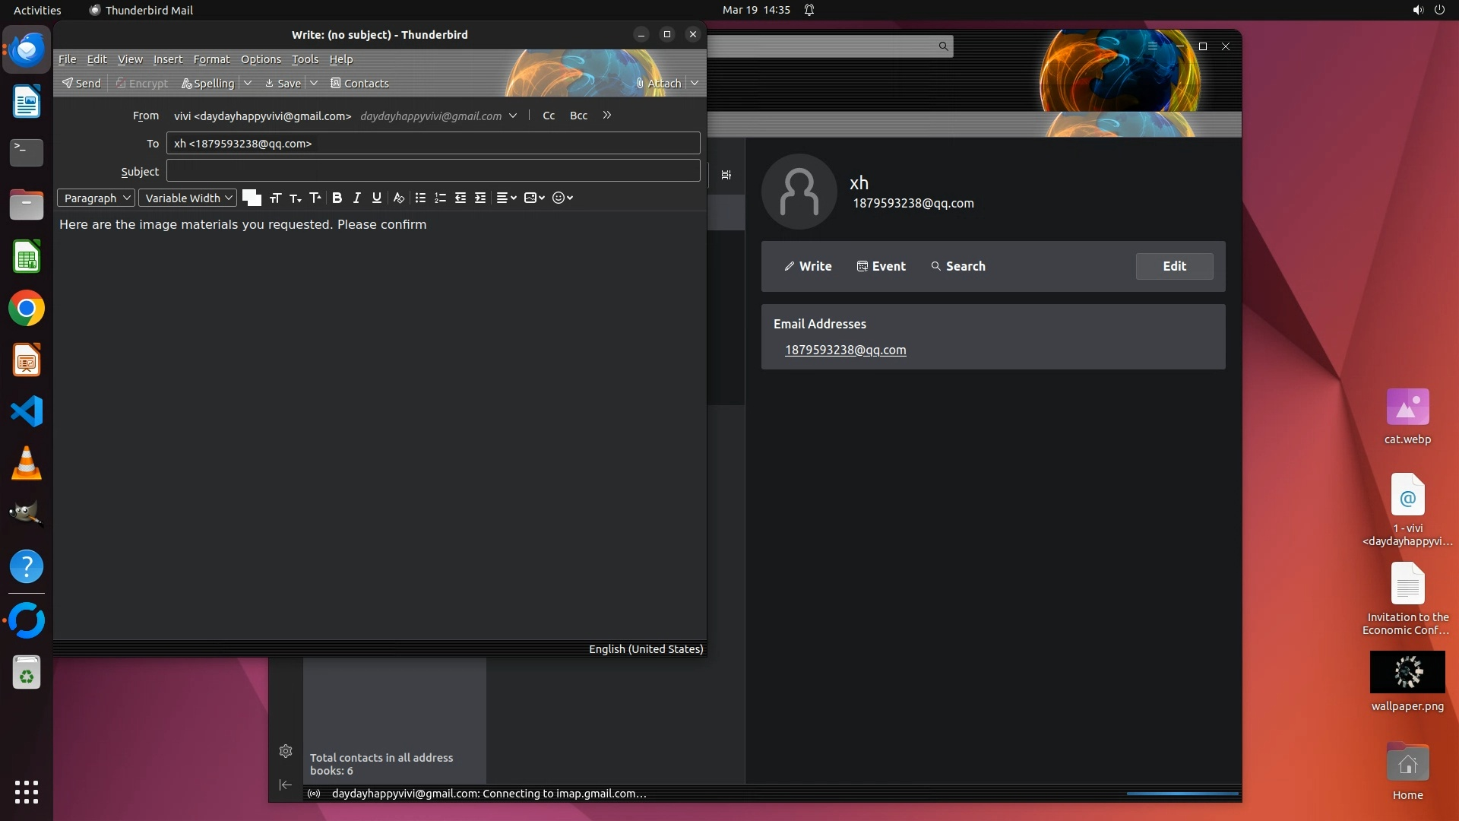Toggle bold formatting in composer

337,198
